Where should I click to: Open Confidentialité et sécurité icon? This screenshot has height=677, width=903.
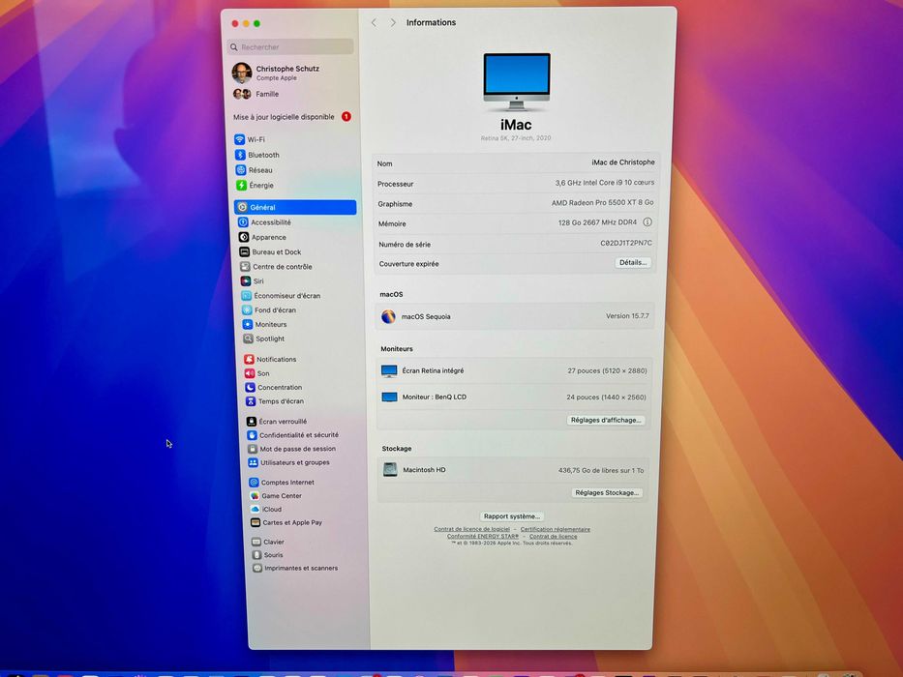pos(252,435)
